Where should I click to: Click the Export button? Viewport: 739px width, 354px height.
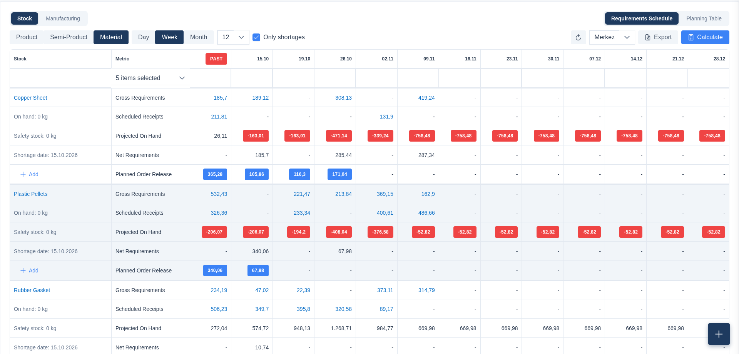coord(658,37)
